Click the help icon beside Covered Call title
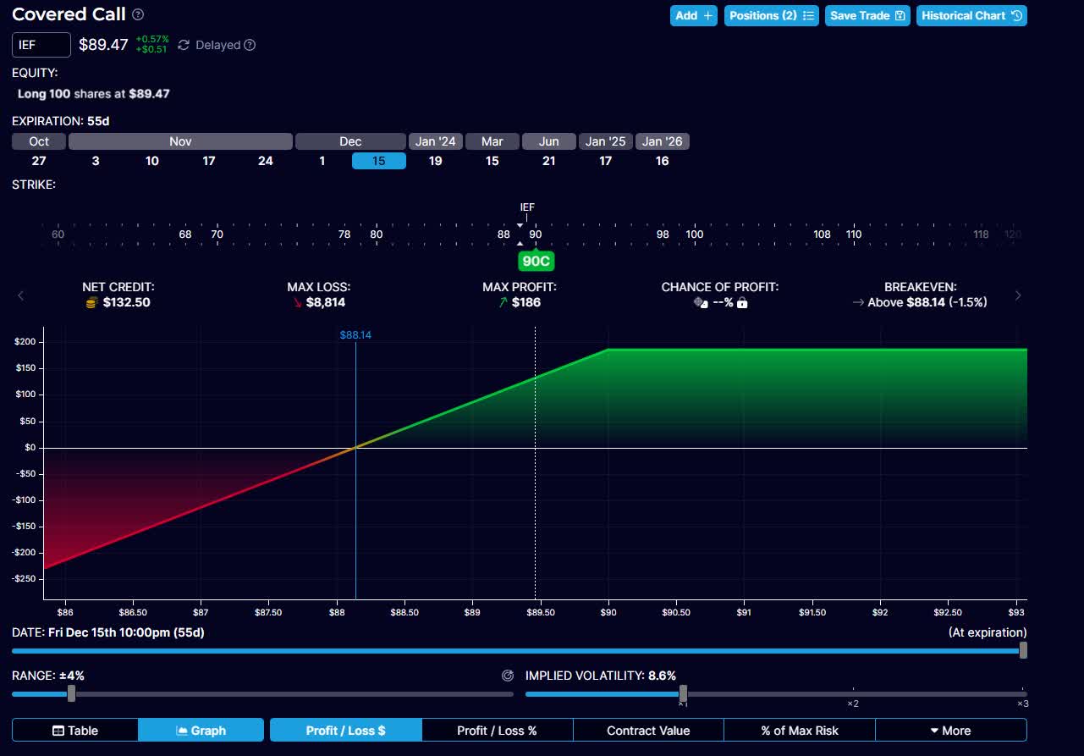Screen dimensions: 1084x756 (x=138, y=15)
